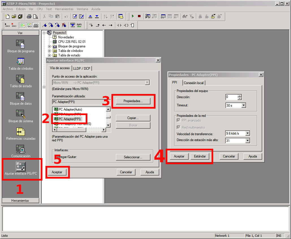The image size is (291, 239).
Task: Click the red STOP icon
Action: [139, 16]
